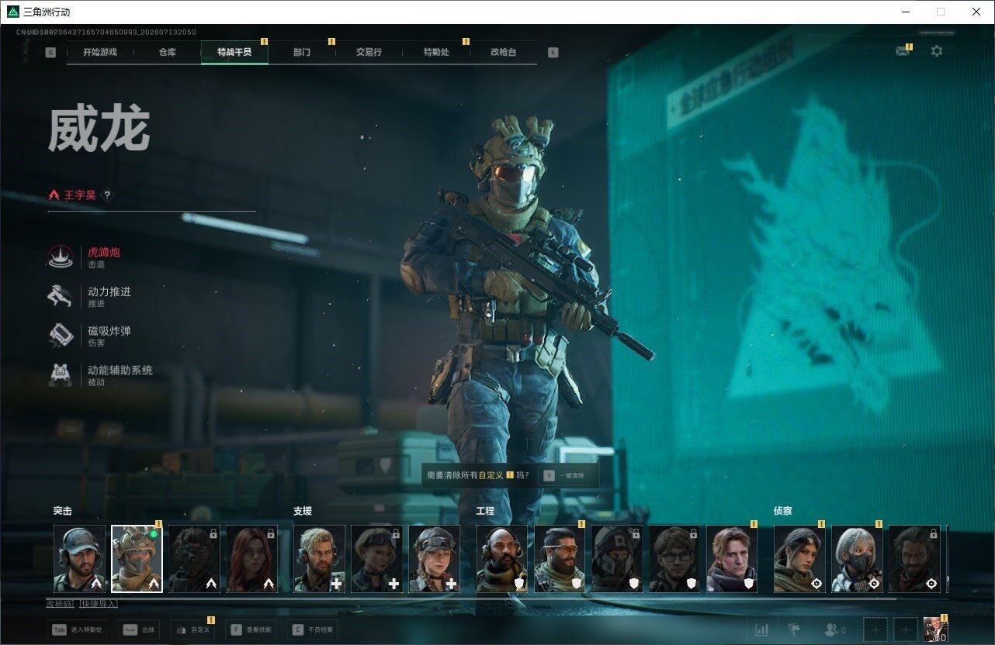This screenshot has width=995, height=645.
Task: Click the 查看技能 button
Action: click(x=251, y=629)
